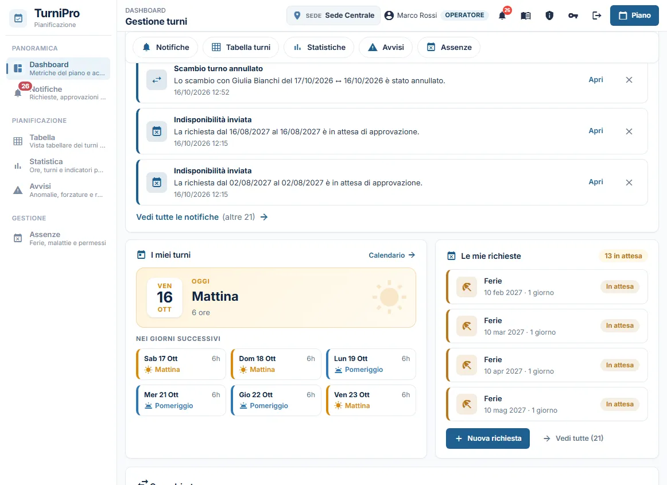Click sidebar Notifiche bell with 26 badge
This screenshot has width=667, height=485.
(18, 93)
